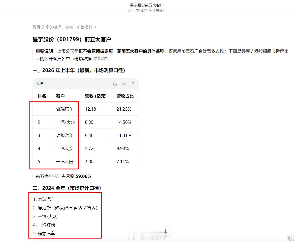Copy the table with the copy icon
The width and height of the screenshot is (294, 243).
(115, 84)
